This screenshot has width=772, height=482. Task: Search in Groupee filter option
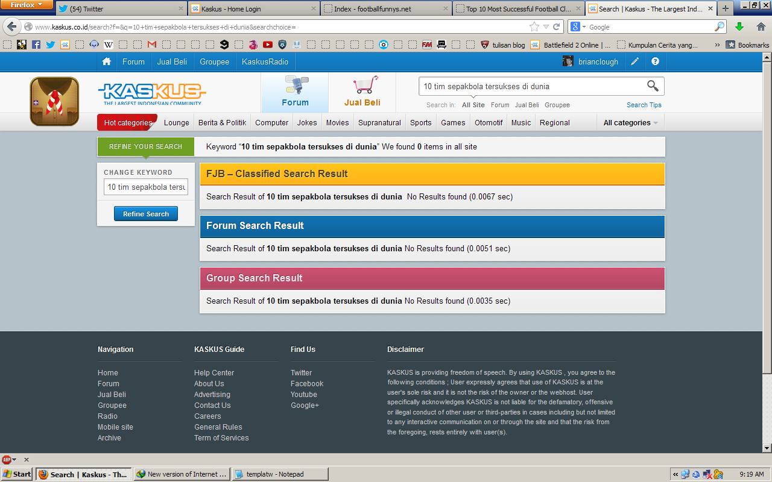[x=557, y=105]
